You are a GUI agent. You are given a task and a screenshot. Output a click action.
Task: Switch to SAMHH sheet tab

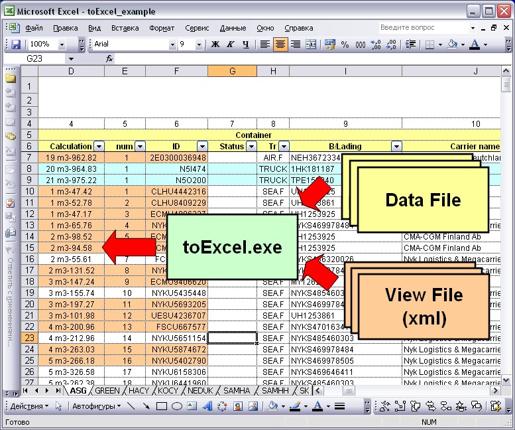click(x=275, y=391)
